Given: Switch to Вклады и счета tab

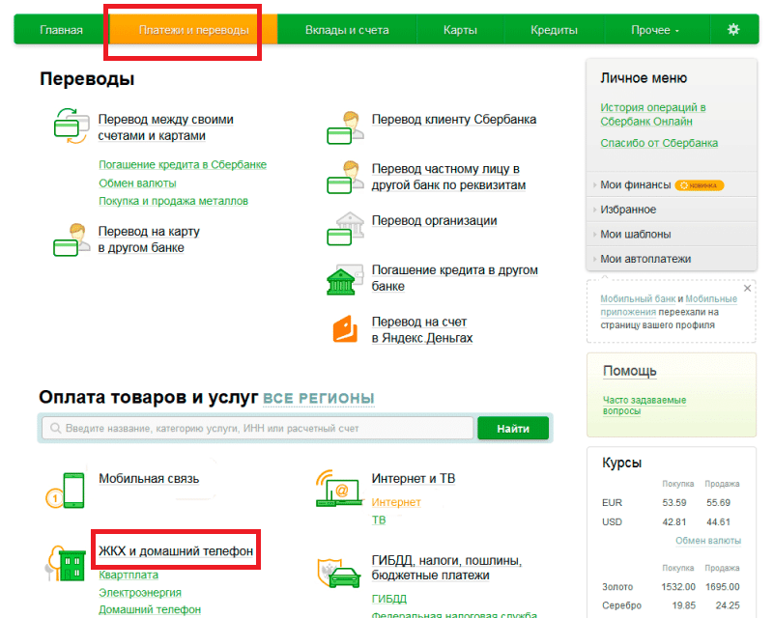Looking at the screenshot, I should click(347, 30).
